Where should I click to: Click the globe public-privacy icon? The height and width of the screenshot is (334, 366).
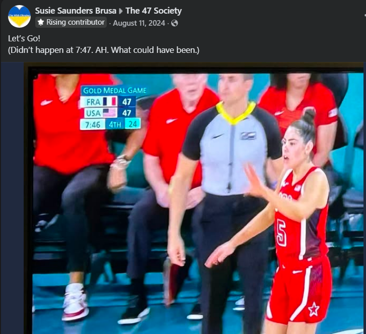[174, 23]
